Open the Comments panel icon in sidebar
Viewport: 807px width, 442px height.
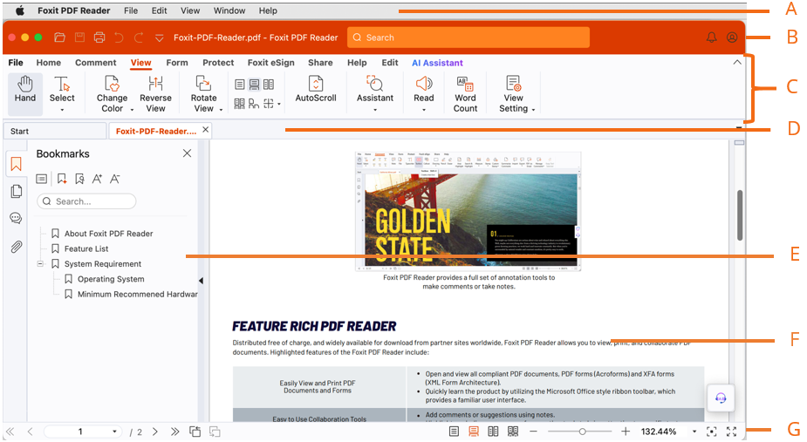point(16,218)
